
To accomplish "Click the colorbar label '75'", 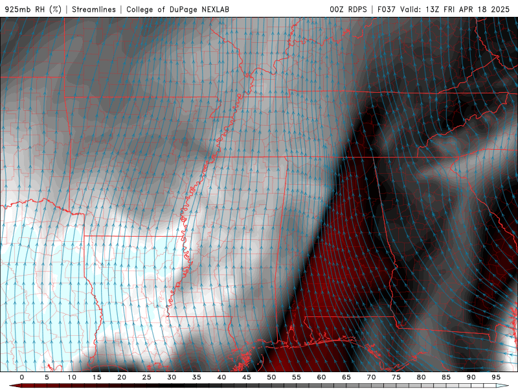I will (396, 377).
